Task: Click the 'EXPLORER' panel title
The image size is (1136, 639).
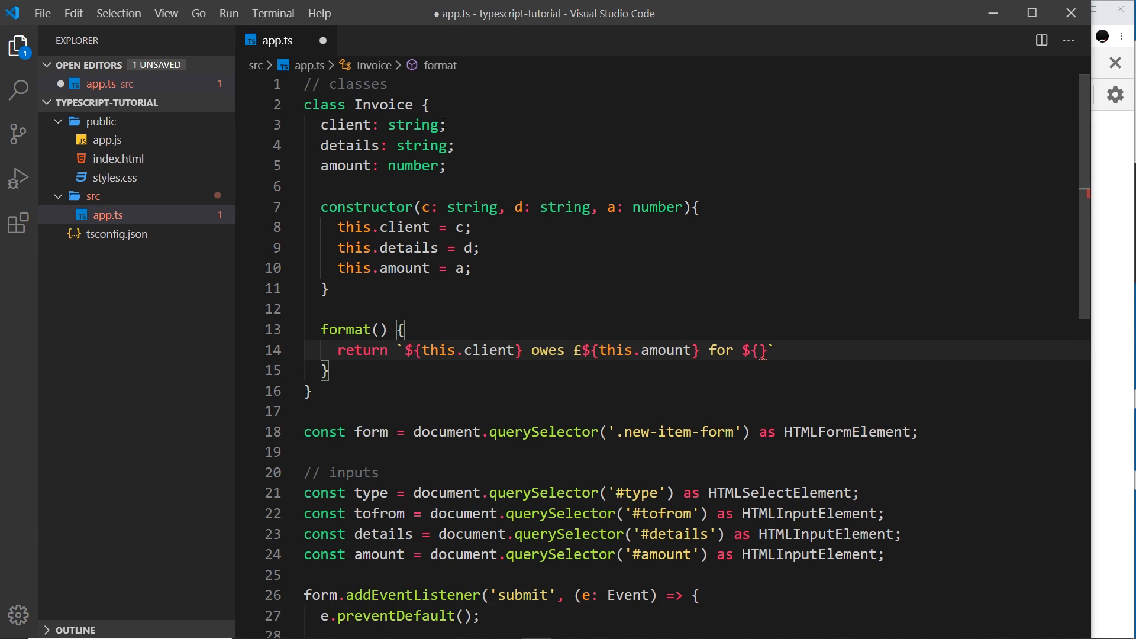Action: pyautogui.click(x=77, y=41)
